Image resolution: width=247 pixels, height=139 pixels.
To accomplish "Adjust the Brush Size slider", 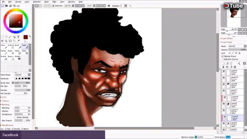I will 22,83.
